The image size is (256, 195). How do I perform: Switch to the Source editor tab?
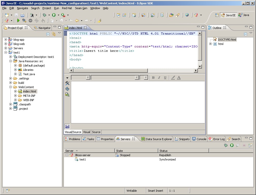click(x=96, y=132)
